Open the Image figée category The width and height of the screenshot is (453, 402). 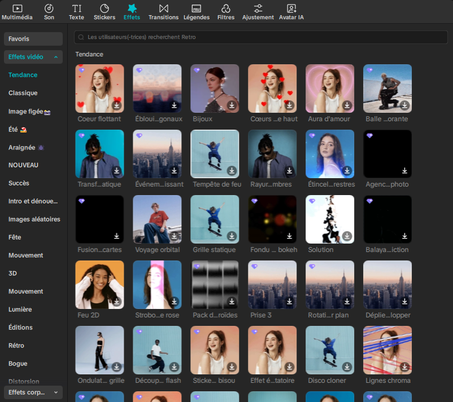tap(29, 111)
